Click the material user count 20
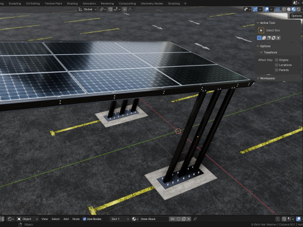Screen dimensions: 303x227 [172, 219]
